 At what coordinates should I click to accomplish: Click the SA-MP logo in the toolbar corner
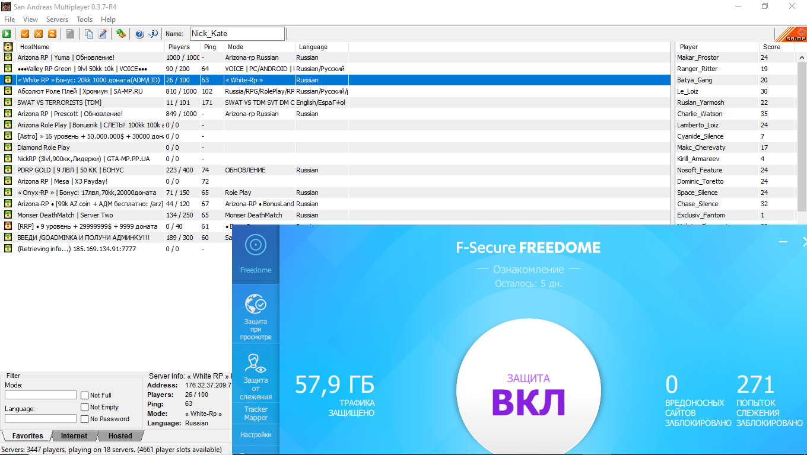click(792, 34)
